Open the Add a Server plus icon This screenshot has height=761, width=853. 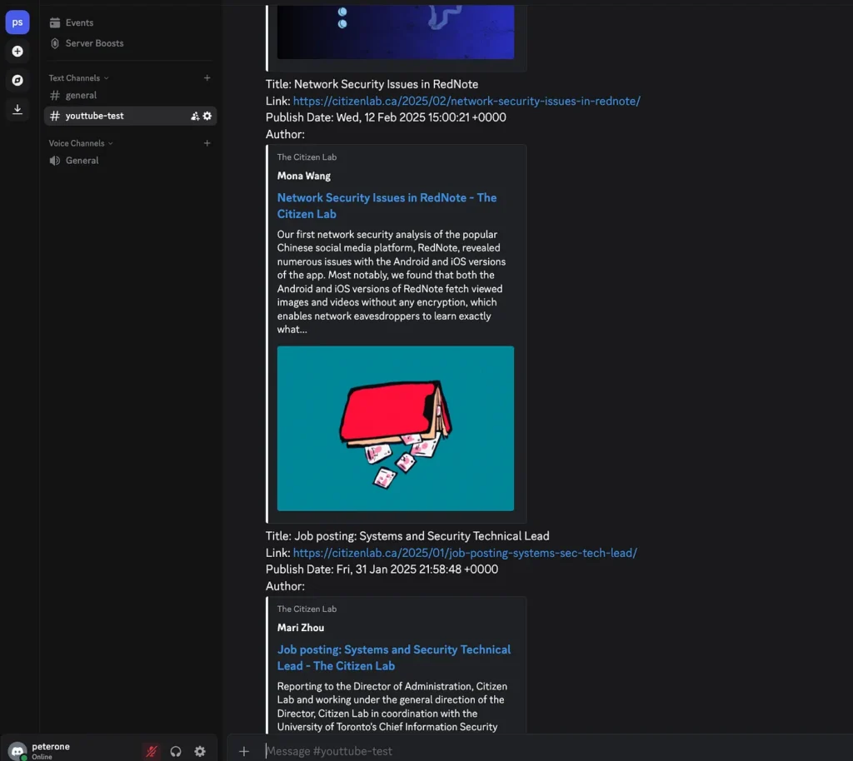click(17, 51)
